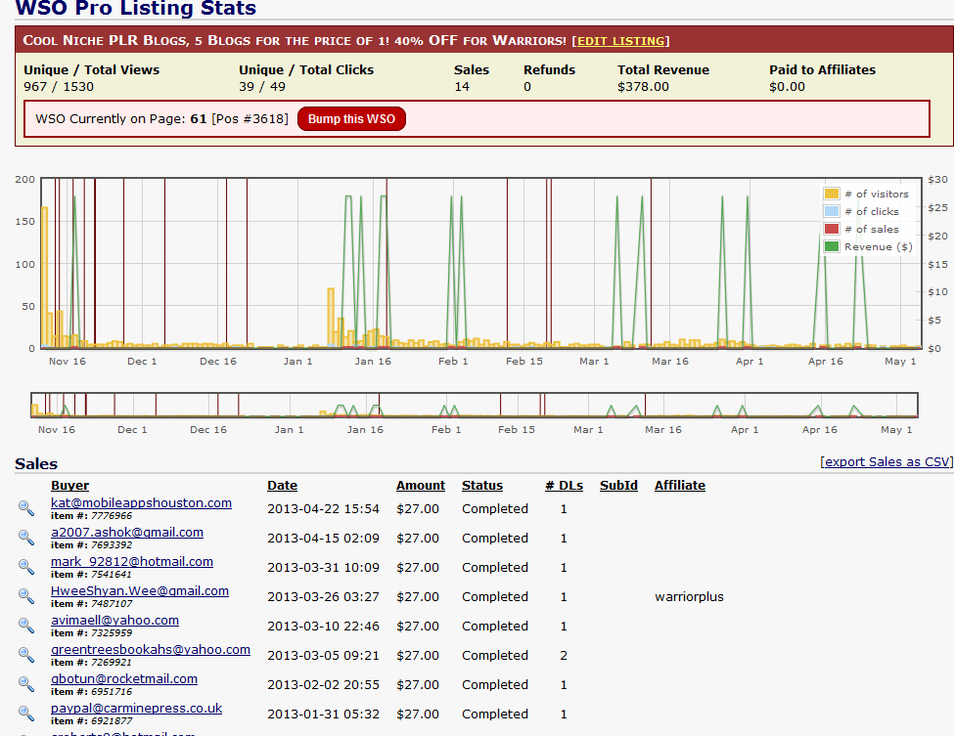Click magnifier icon beside kat@mobileappshouston.com
954x736 pixels.
click(26, 508)
